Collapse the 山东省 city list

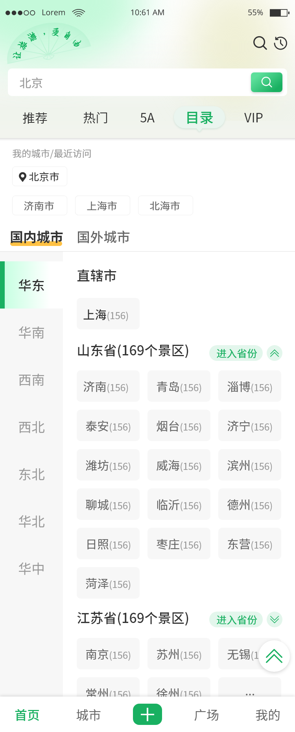click(x=275, y=353)
